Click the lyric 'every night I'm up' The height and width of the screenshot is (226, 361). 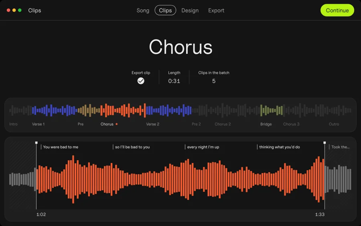203,147
